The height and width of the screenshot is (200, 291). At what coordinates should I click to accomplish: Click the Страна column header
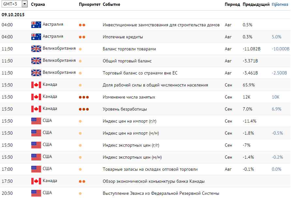[x=38, y=4]
